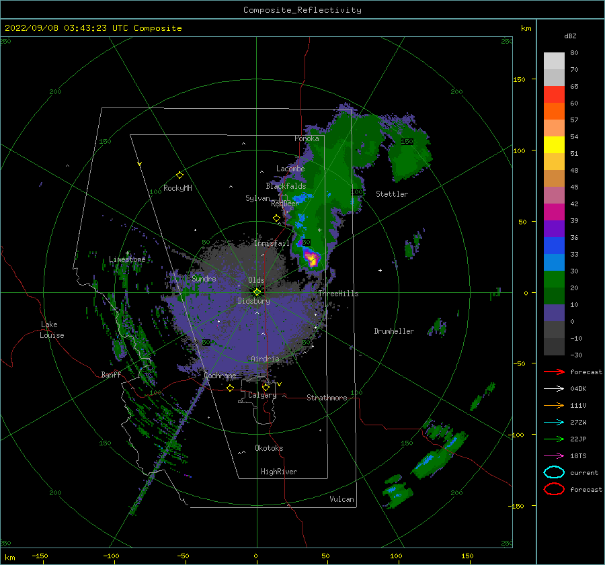Screen dimensions: 605x565
Task: Click the cyan 27ZW arrow icon
Action: (x=554, y=423)
